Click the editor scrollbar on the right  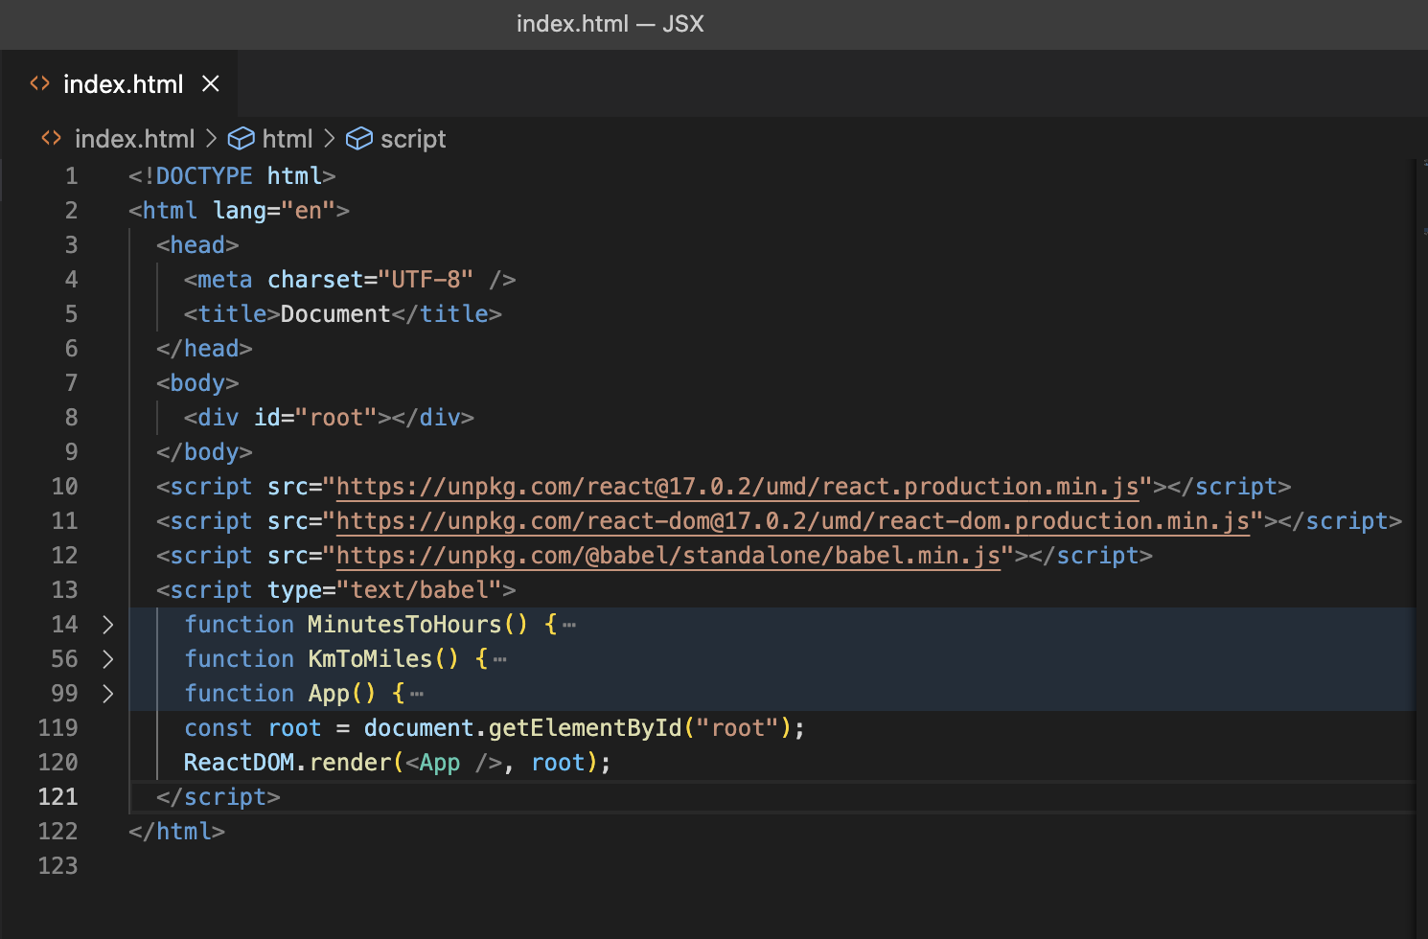click(x=1420, y=548)
